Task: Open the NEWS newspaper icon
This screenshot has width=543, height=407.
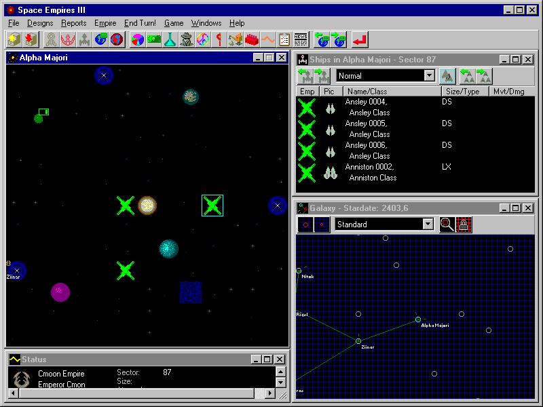Action: 301,40
